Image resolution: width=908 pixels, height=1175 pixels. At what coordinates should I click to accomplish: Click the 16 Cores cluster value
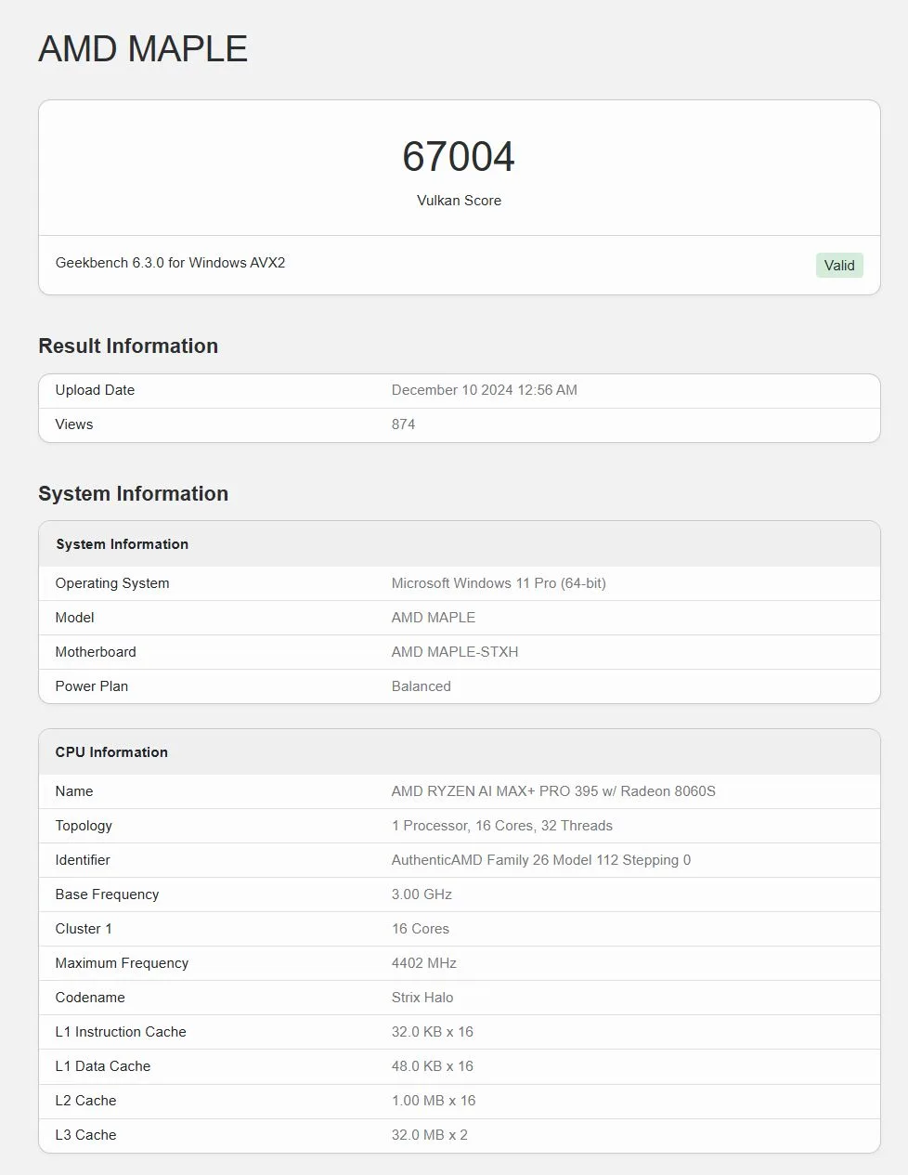[420, 929]
